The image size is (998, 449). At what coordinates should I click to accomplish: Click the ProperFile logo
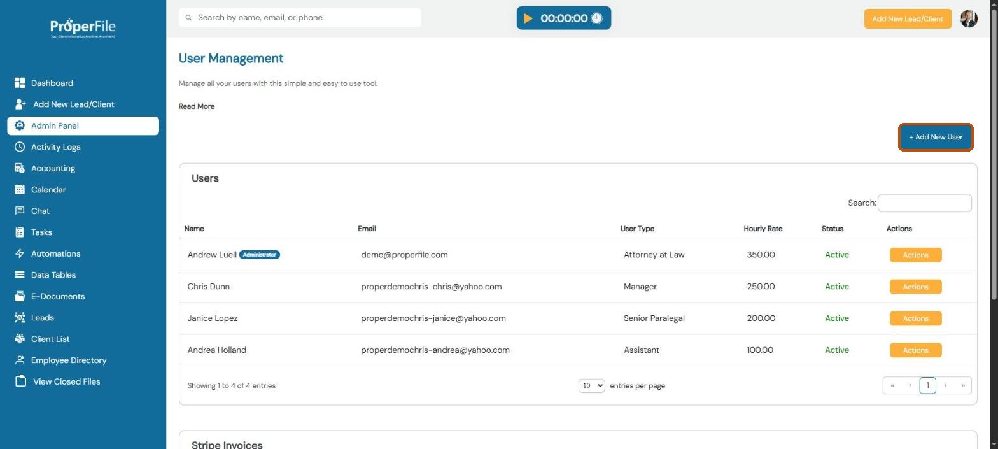point(83,28)
